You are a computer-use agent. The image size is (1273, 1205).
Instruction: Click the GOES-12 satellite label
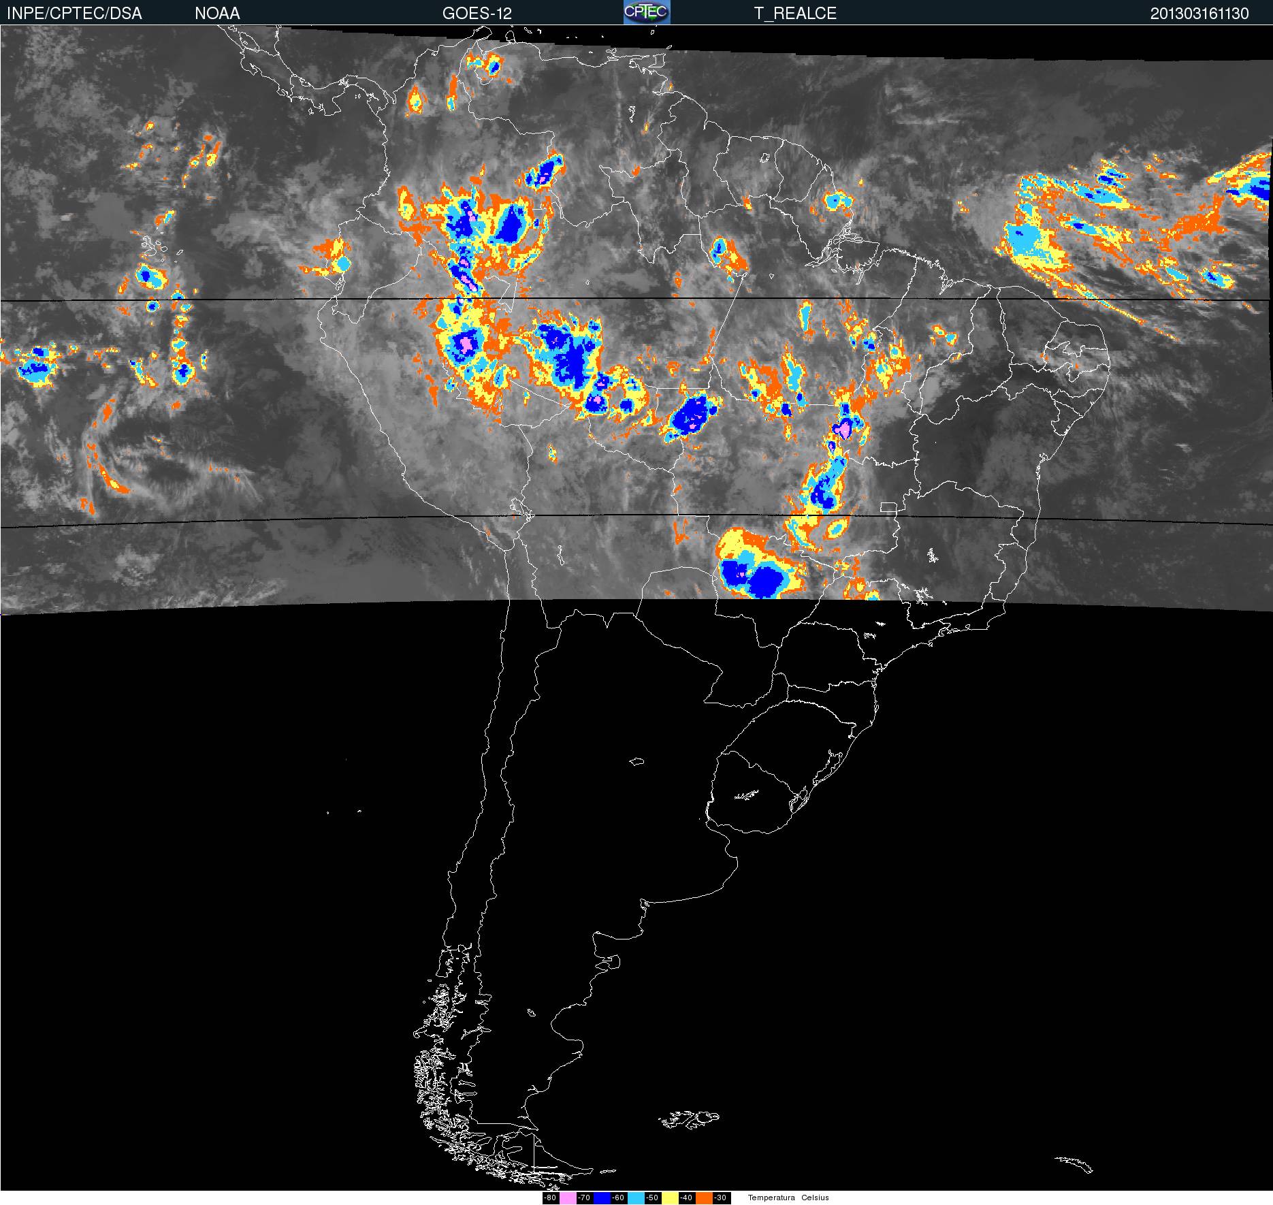coord(477,14)
